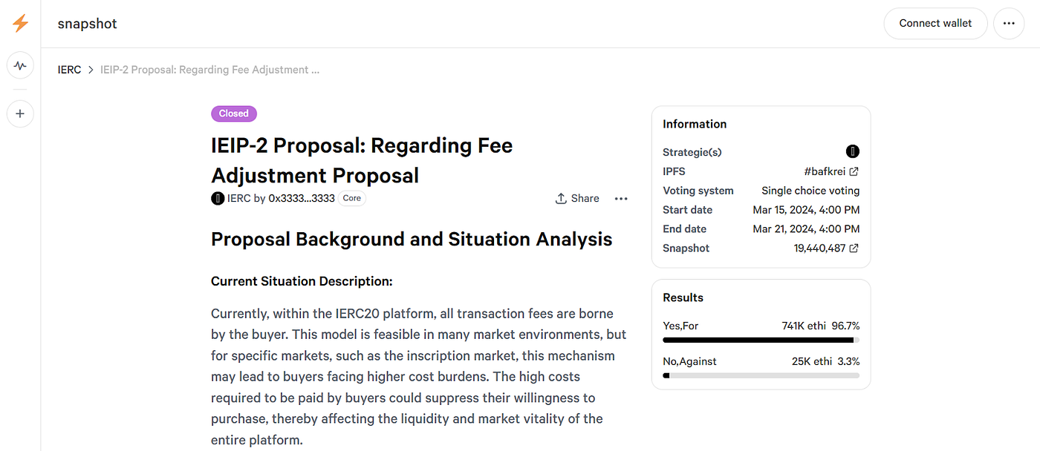Go to IERC breadcrumb link
Screen dimensions: 1040x451
pyautogui.click(x=69, y=70)
